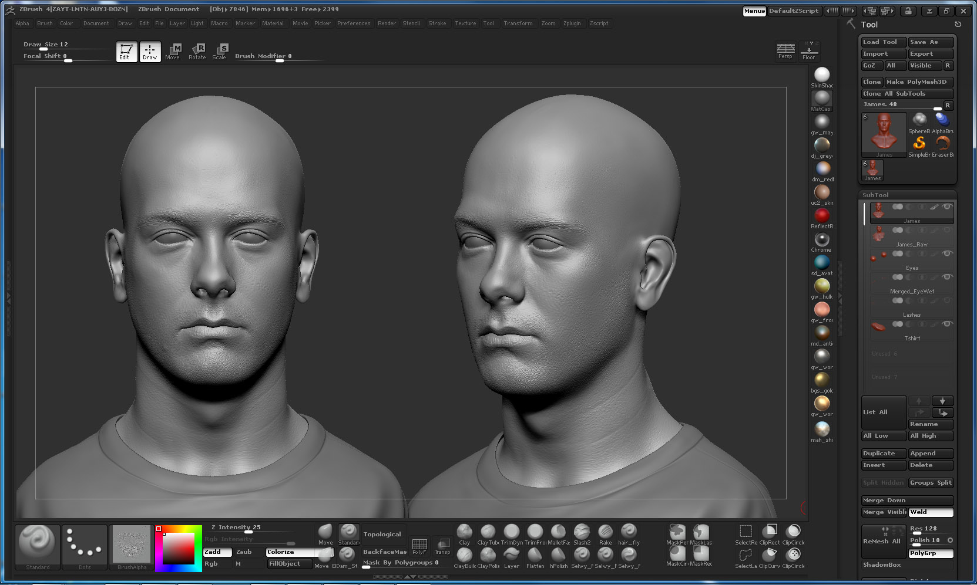Toggle visibility of Merged_EyeWet subtool

coord(947,277)
